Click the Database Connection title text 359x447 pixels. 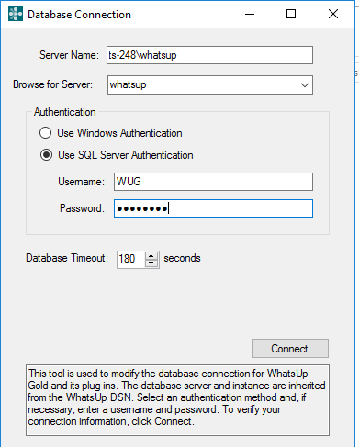(79, 15)
